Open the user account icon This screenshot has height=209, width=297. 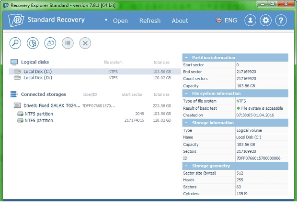pyautogui.click(x=250, y=20)
